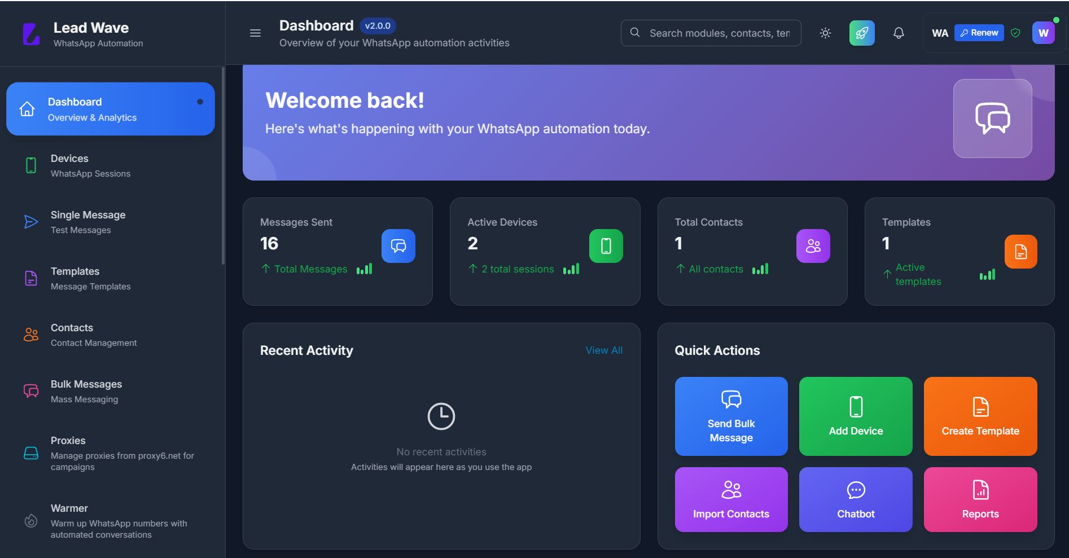Click View All in Recent Activity
This screenshot has height=558, width=1069.
(604, 350)
